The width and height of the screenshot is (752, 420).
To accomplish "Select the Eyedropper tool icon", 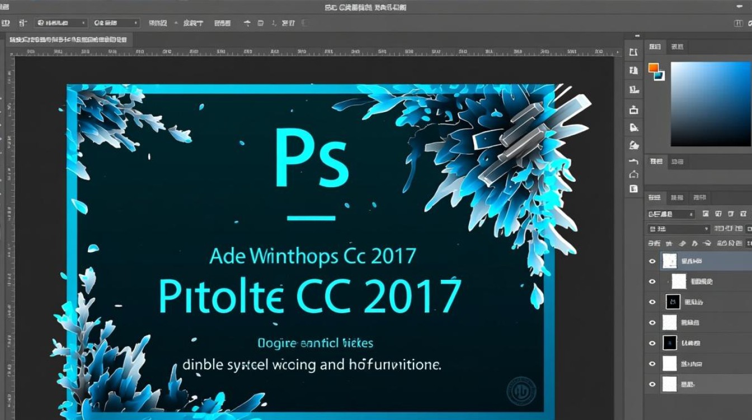I will pyautogui.click(x=634, y=127).
